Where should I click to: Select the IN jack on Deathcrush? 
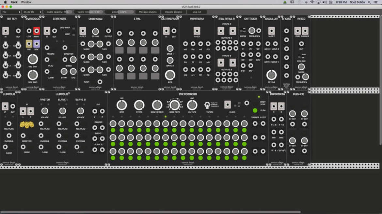(167, 31)
